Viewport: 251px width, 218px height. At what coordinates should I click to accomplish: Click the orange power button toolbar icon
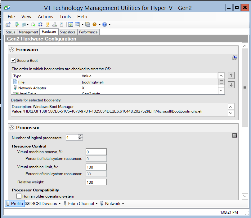pyautogui.click(x=94, y=24)
